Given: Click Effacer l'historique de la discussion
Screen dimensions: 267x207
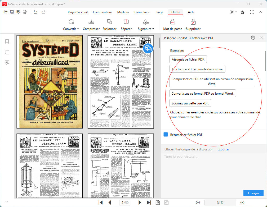Looking at the screenshot, I should (x=189, y=149).
